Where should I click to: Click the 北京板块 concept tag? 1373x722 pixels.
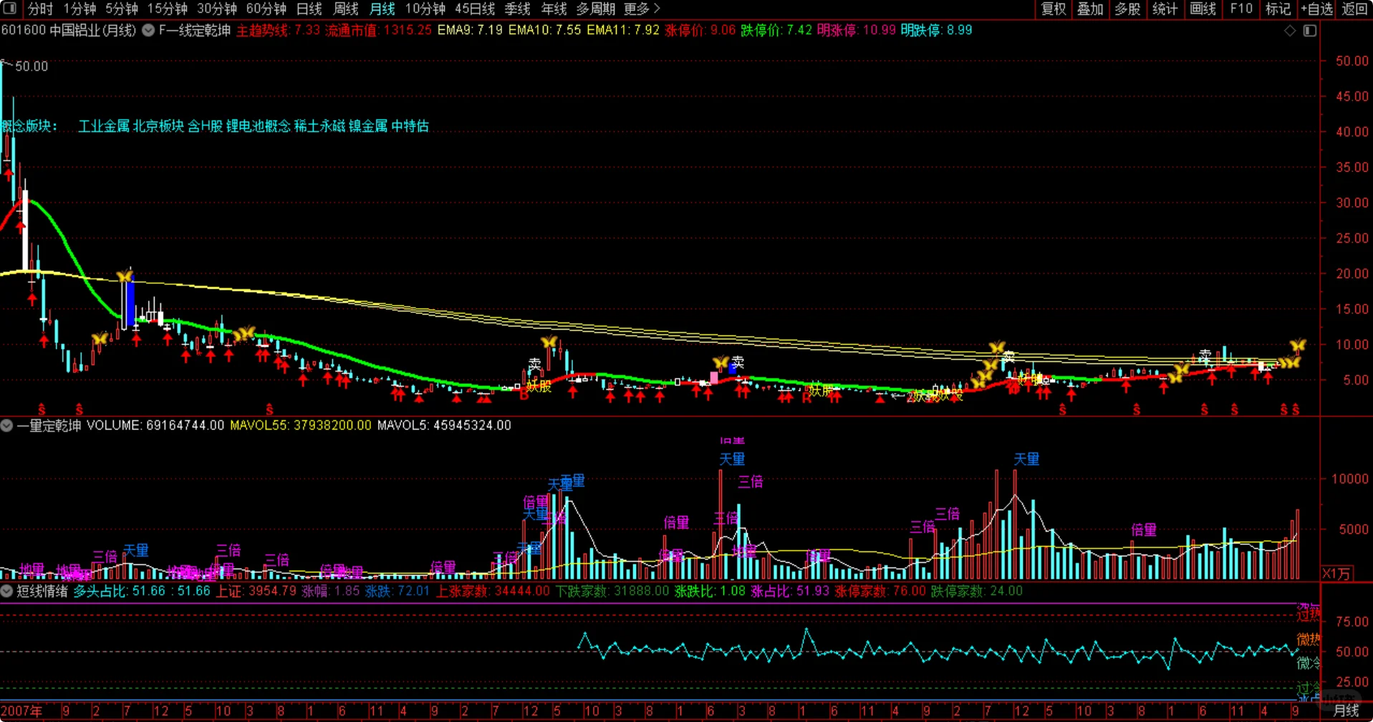tap(158, 126)
